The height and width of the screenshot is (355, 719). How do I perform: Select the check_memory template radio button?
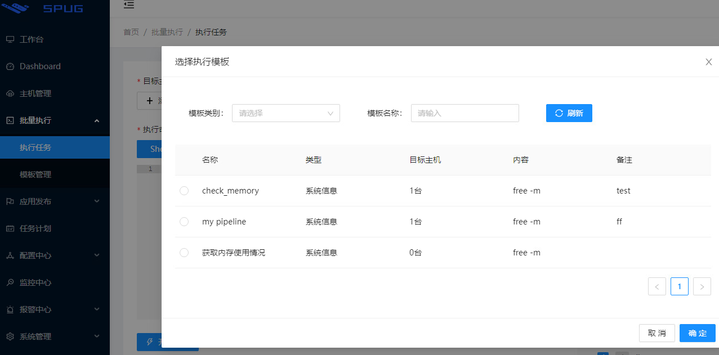[184, 190]
